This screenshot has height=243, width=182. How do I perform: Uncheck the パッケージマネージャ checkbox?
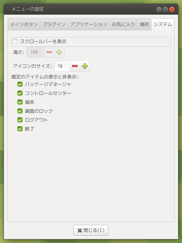pyautogui.click(x=20, y=84)
